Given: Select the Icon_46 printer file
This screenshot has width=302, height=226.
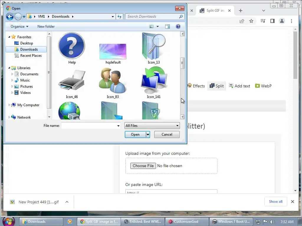Looking at the screenshot, I should point(72,84).
